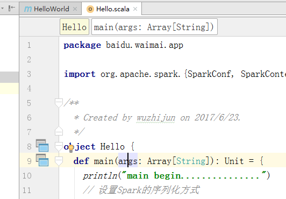Click the fold end marker at line 7
This screenshot has width=286, height=199.
pos(59,131)
